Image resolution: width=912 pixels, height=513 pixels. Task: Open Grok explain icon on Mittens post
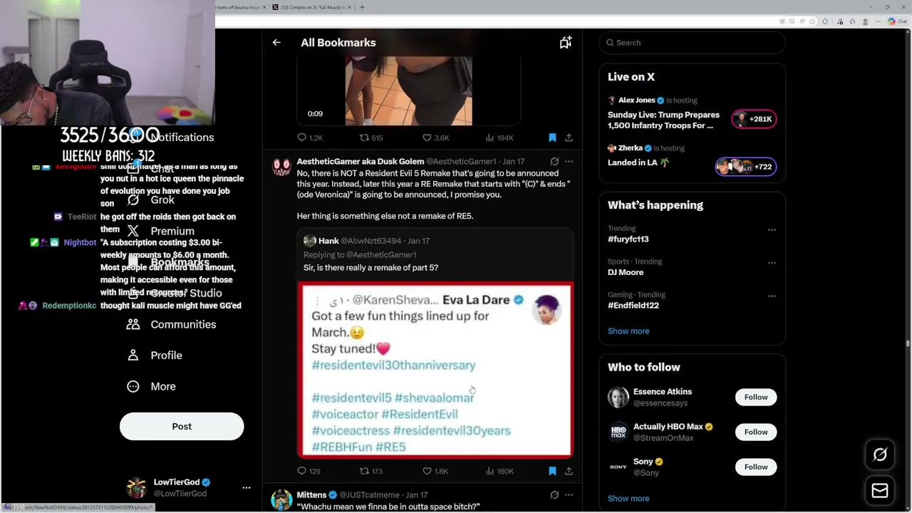tap(554, 494)
